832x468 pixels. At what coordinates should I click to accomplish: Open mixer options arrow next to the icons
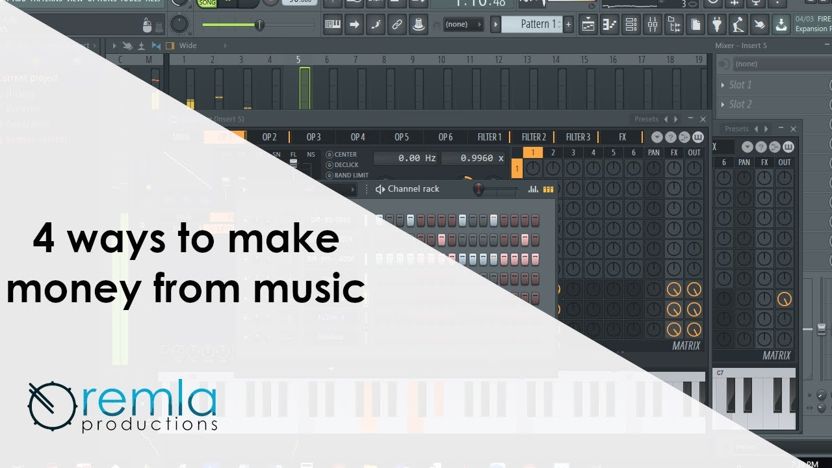pos(115,45)
